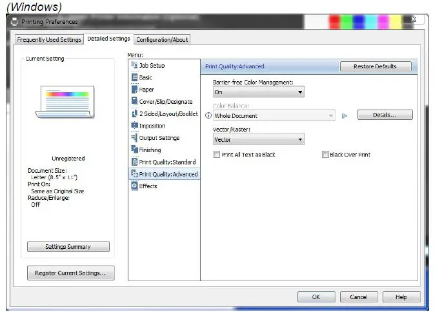442x312 pixels.
Task: Select Basic in the menu list
Action: coord(165,77)
